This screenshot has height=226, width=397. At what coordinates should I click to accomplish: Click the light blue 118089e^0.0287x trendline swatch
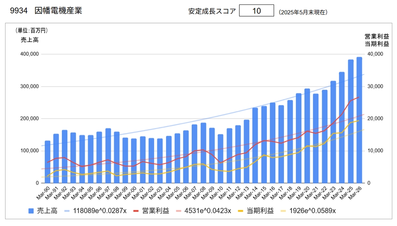[x=67, y=211]
